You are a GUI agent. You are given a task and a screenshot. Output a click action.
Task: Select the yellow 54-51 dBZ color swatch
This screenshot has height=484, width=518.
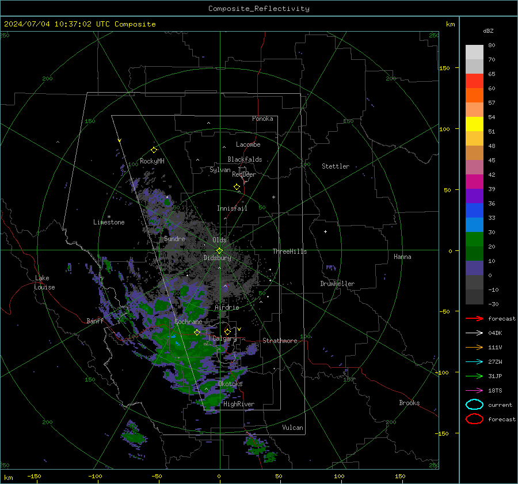[474, 124]
